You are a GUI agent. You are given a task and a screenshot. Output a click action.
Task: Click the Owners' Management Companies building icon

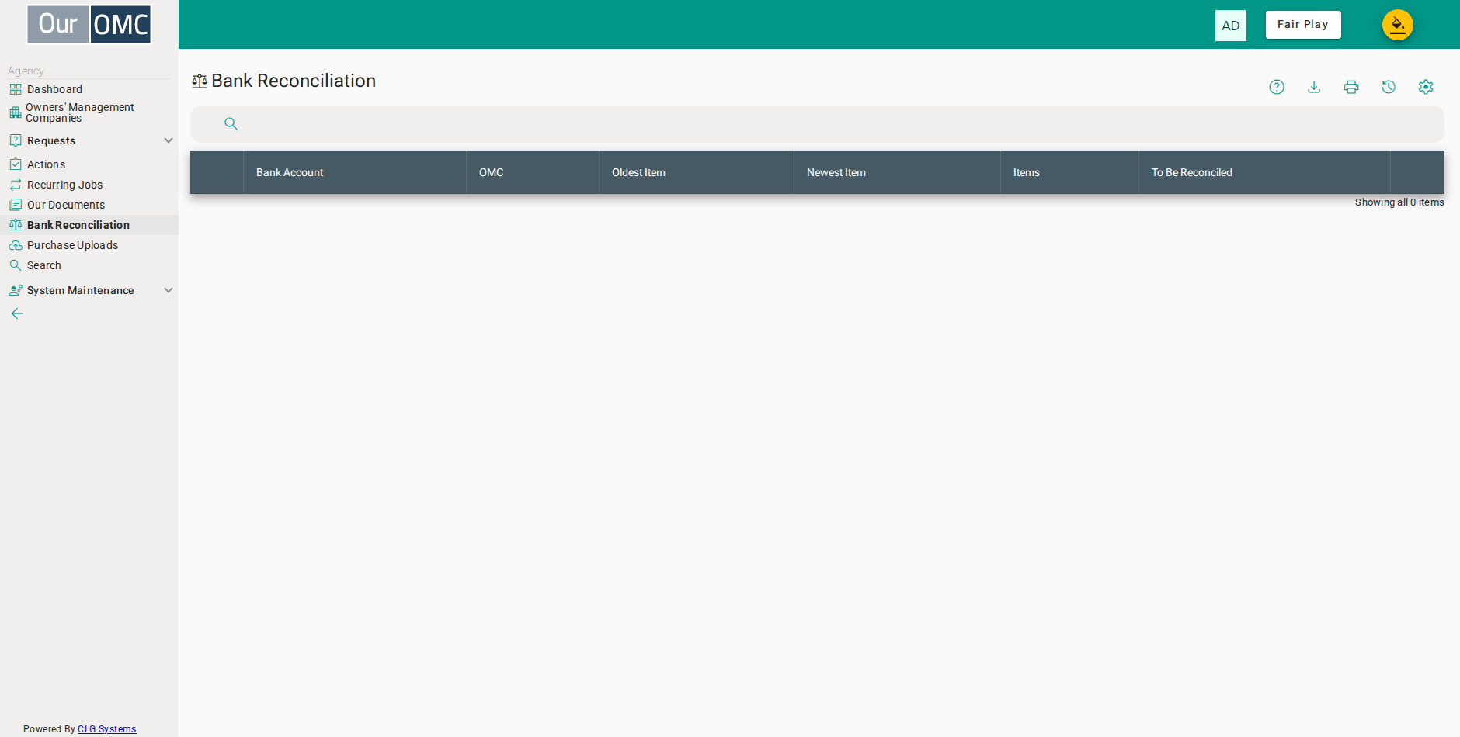(x=16, y=112)
